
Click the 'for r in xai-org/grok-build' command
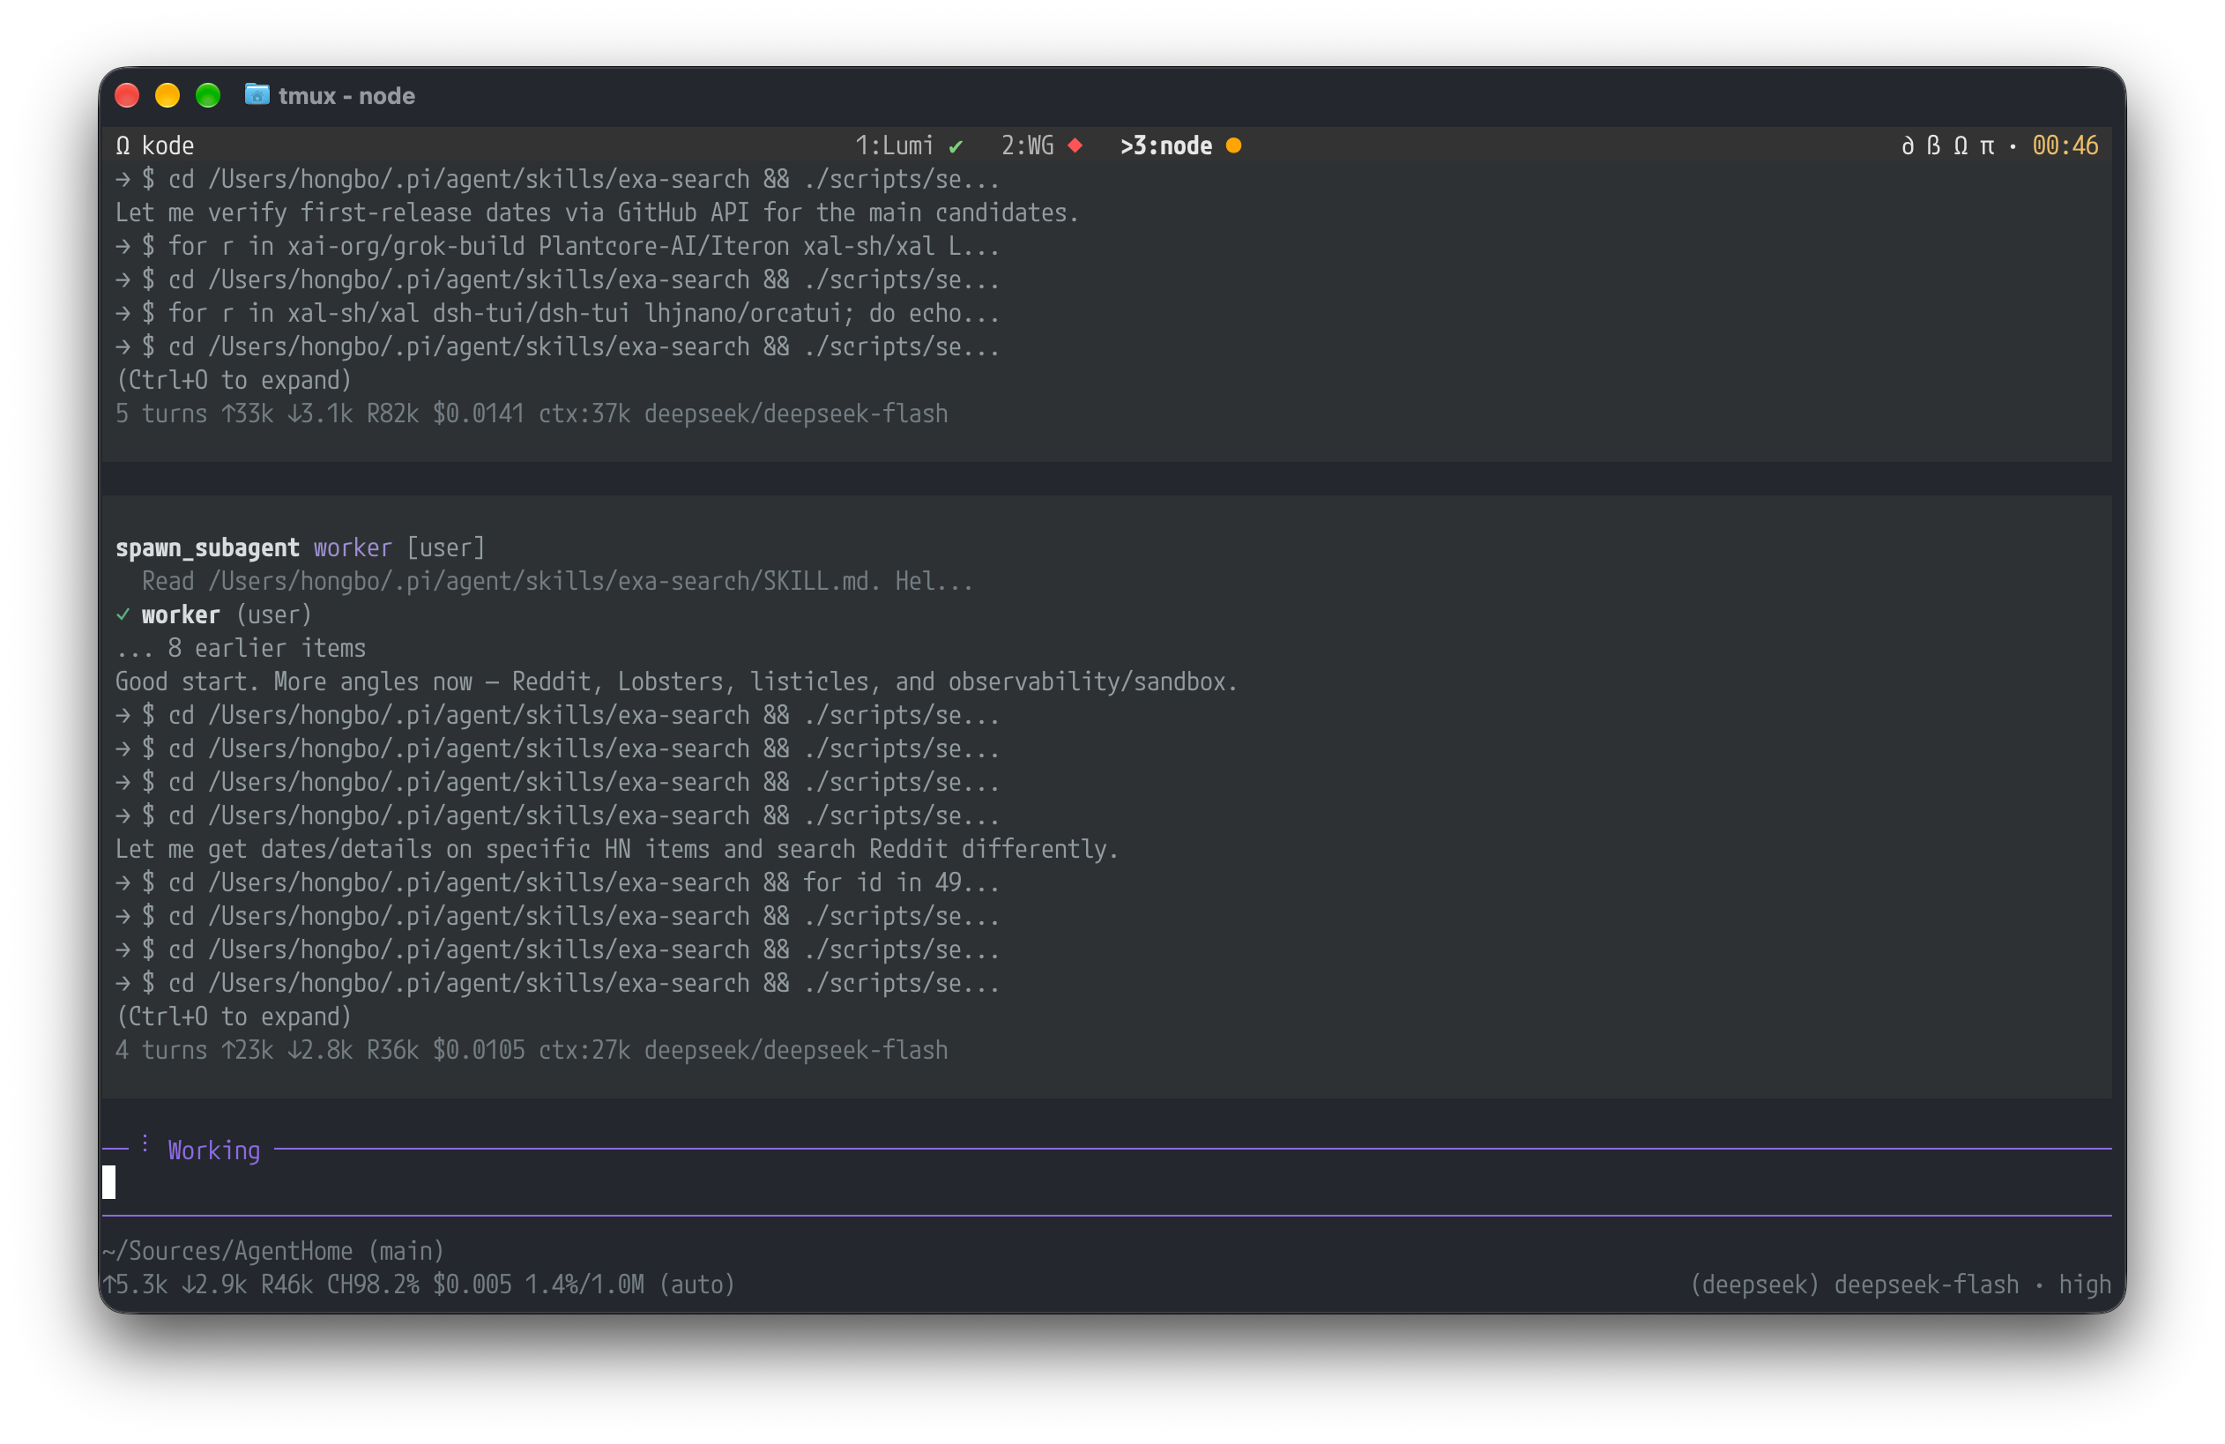point(557,247)
